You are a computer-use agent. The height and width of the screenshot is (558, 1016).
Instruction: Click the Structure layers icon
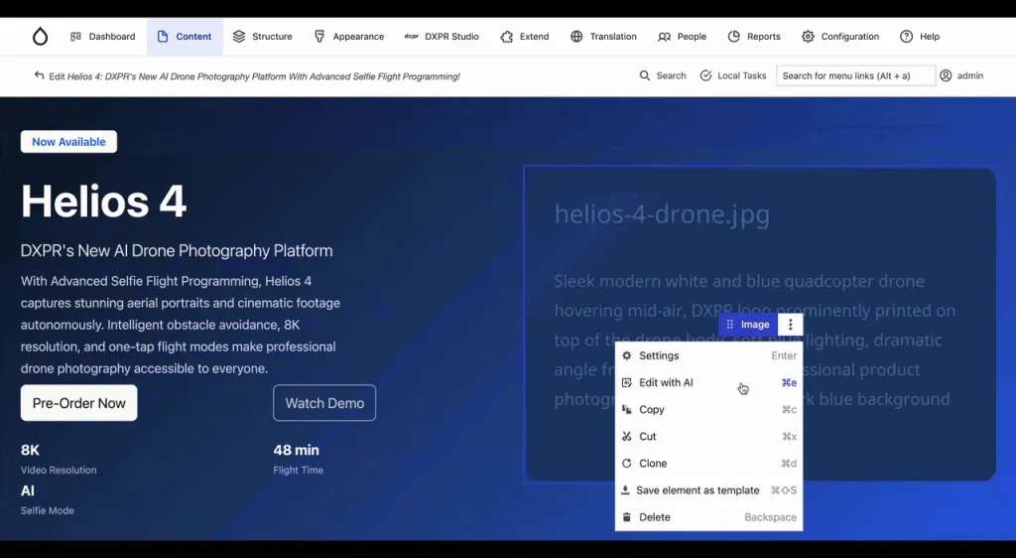239,37
